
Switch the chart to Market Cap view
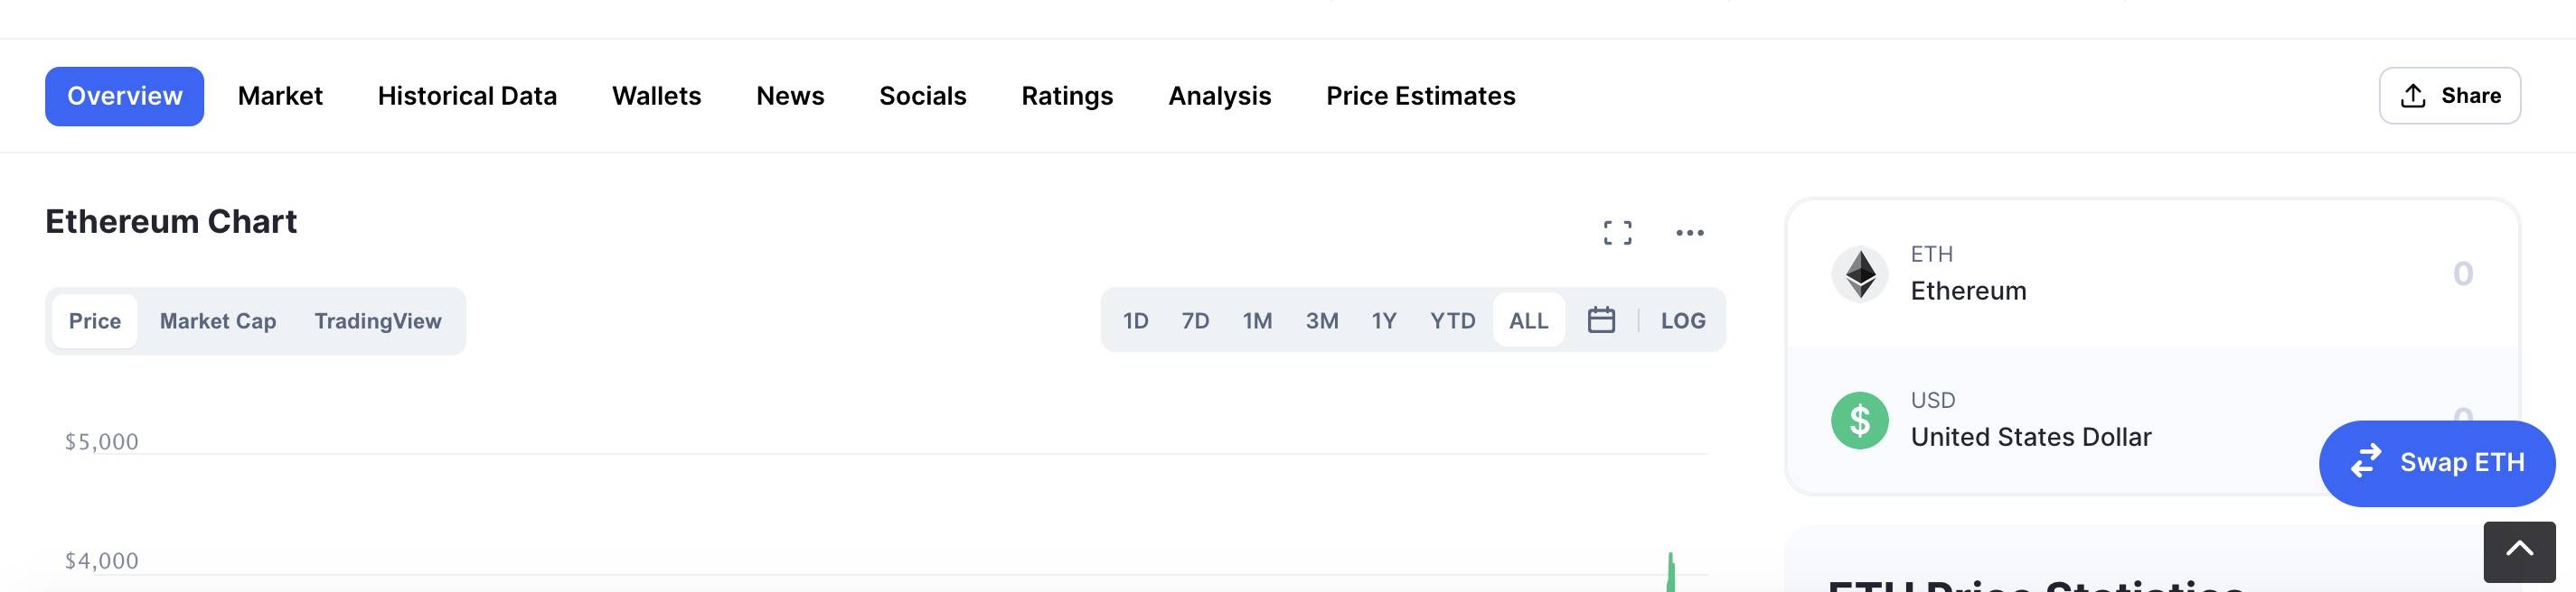[217, 320]
